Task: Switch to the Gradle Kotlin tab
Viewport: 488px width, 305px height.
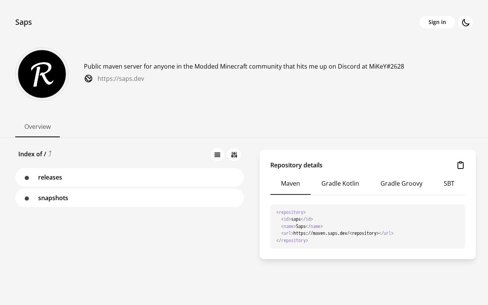Action: pos(340,183)
